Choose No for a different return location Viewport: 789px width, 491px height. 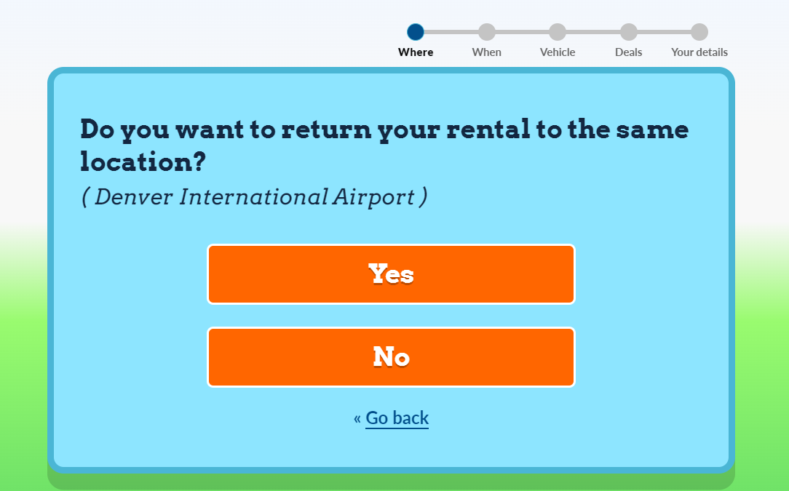click(392, 357)
